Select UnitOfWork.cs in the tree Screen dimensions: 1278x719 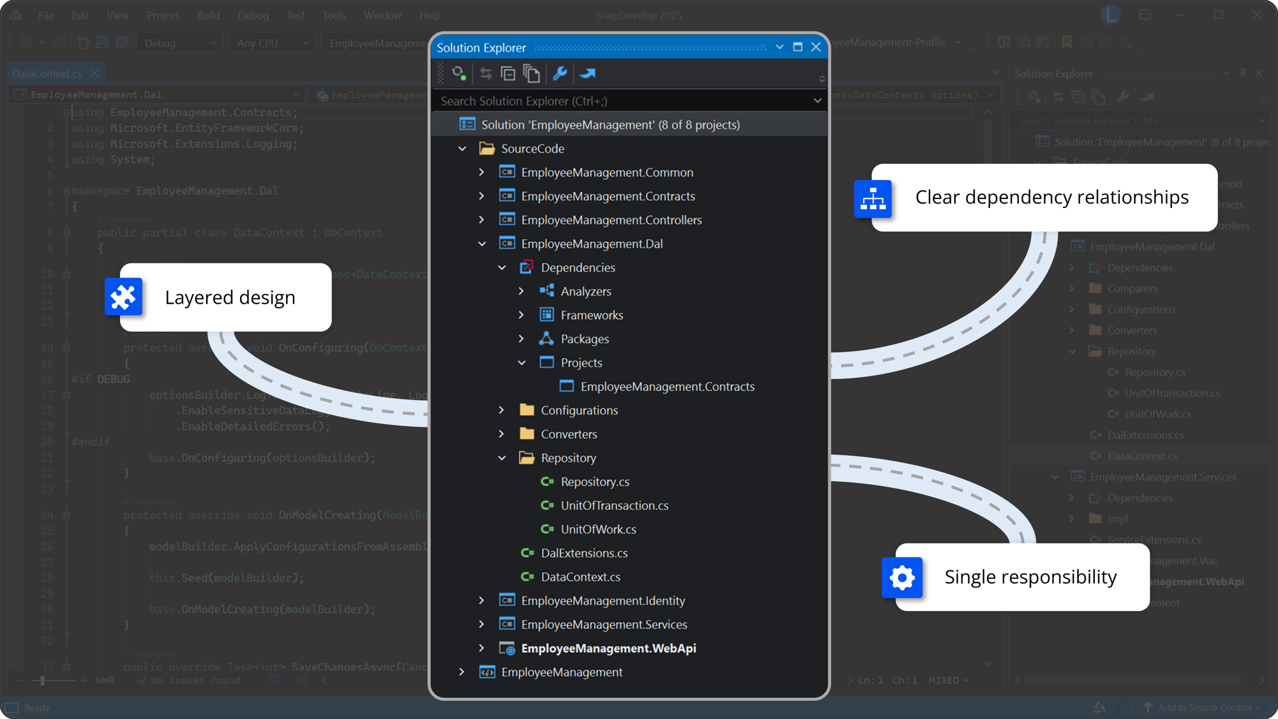tap(598, 530)
